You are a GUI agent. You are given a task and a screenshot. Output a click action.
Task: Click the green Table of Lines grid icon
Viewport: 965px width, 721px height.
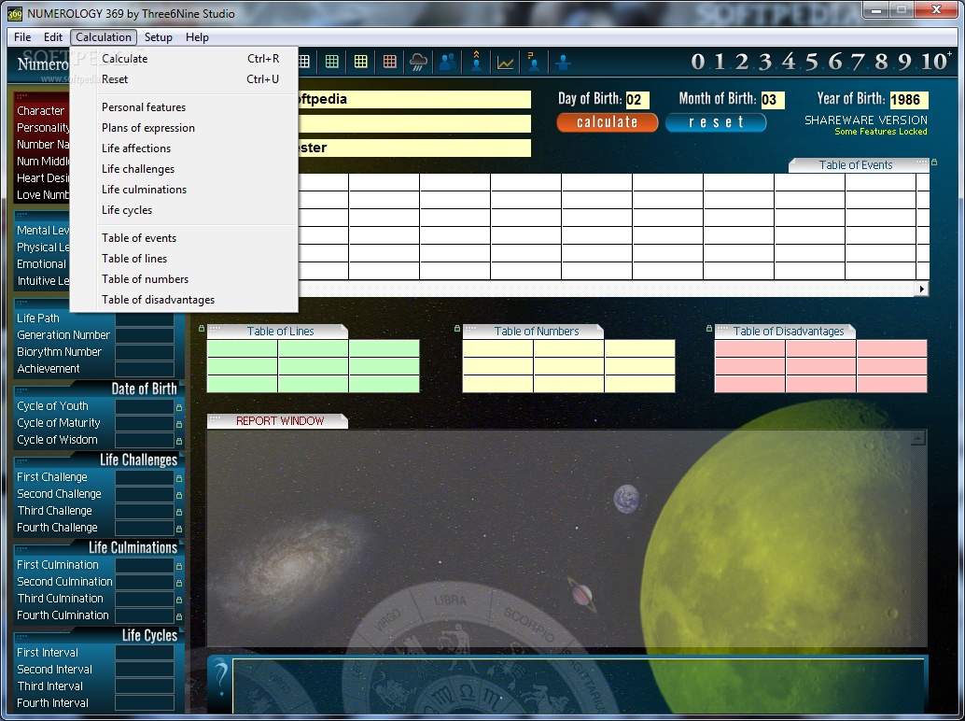click(331, 62)
